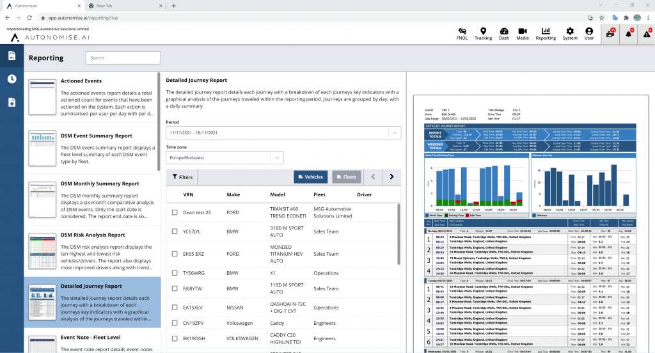Click the Filters button
This screenshot has width=655, height=353.
point(182,177)
